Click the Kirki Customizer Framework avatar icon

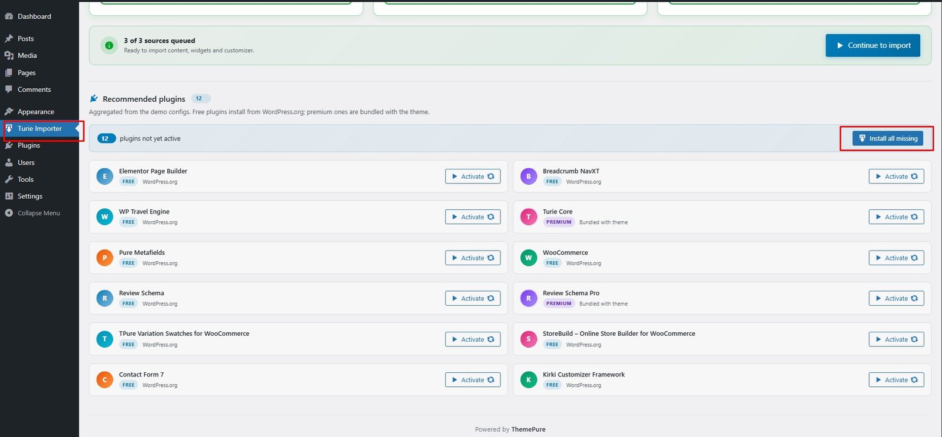529,380
